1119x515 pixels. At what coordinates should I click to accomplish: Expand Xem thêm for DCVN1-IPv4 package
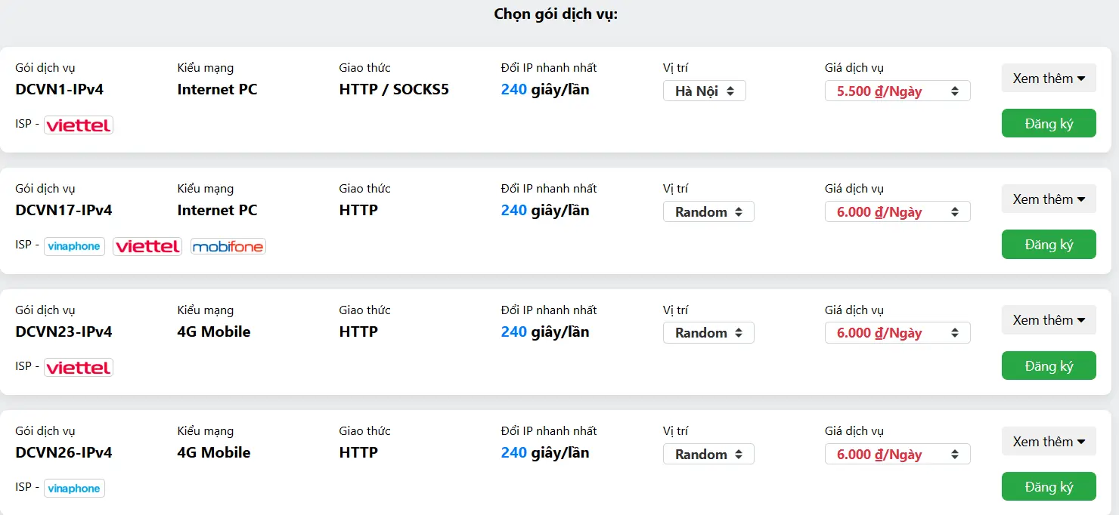(1048, 79)
